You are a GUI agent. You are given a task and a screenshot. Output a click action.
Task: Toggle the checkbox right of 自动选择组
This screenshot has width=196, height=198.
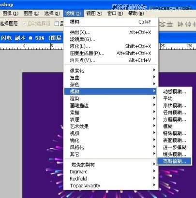tap(57, 24)
